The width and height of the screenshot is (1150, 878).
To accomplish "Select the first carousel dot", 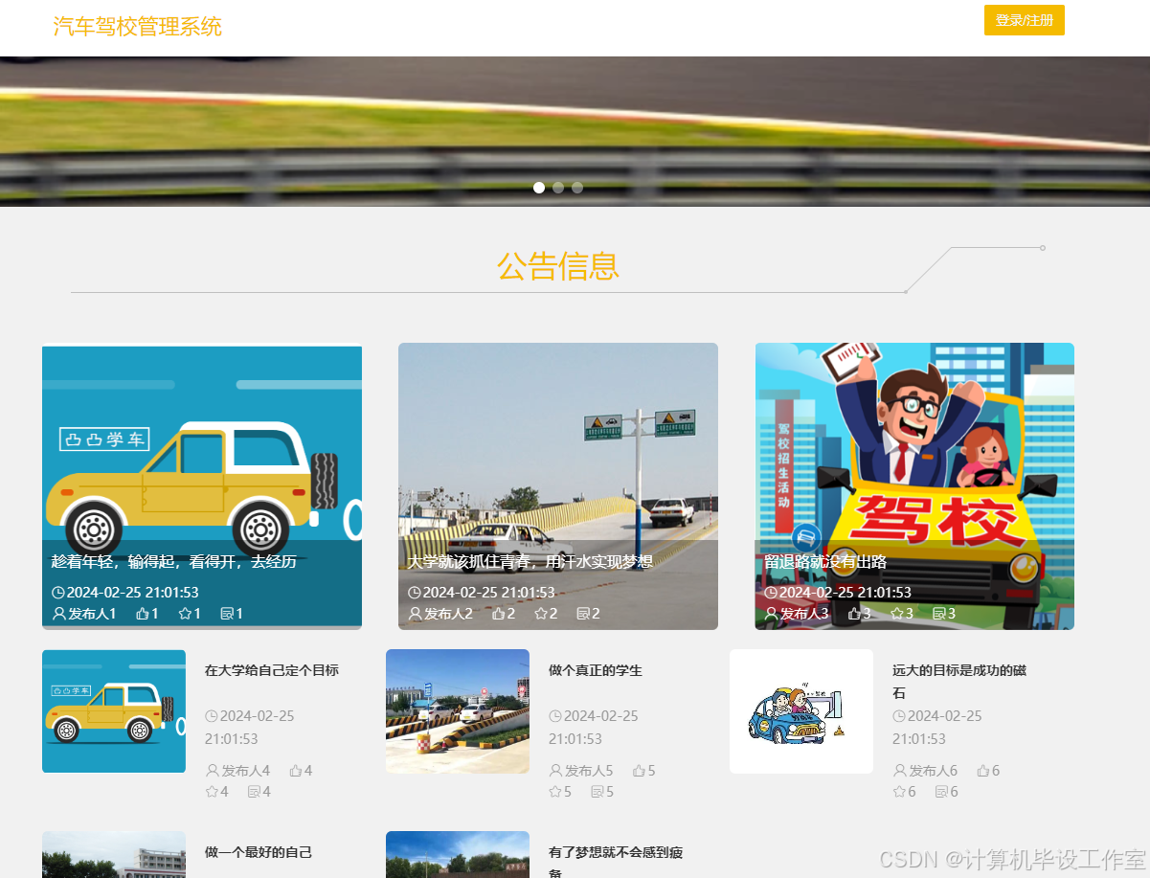I will 539,188.
